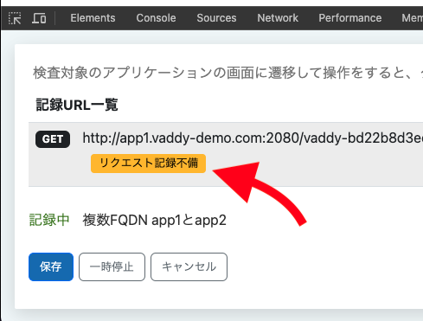Screen dimensions: 423x321
Task: Switch to the Console tab
Action: click(156, 18)
